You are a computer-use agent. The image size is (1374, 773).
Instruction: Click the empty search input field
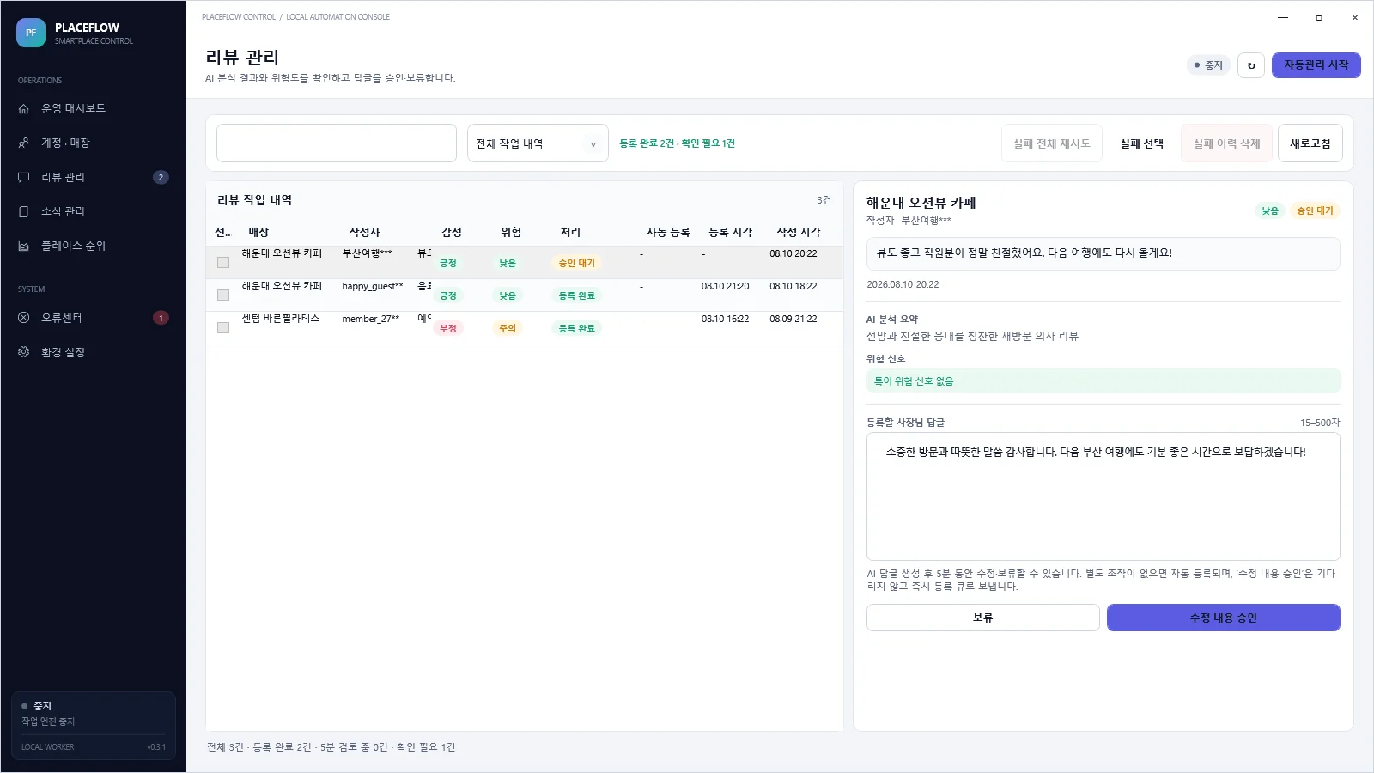coord(337,143)
